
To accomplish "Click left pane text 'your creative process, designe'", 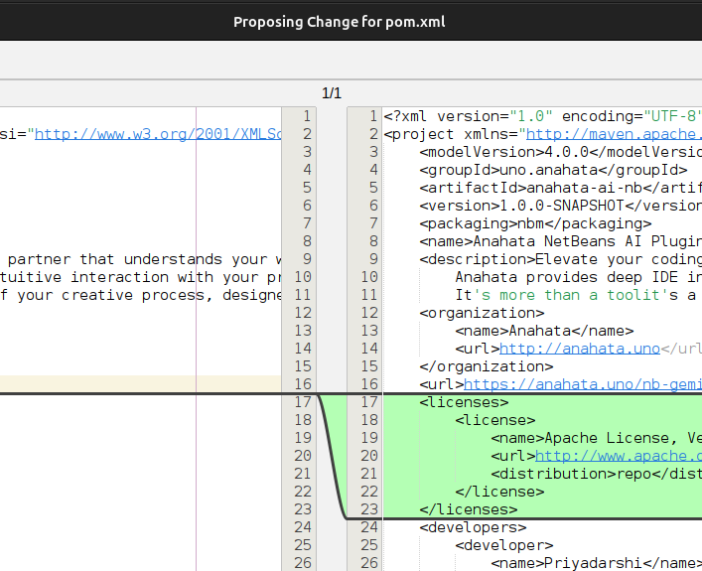I will (x=149, y=295).
